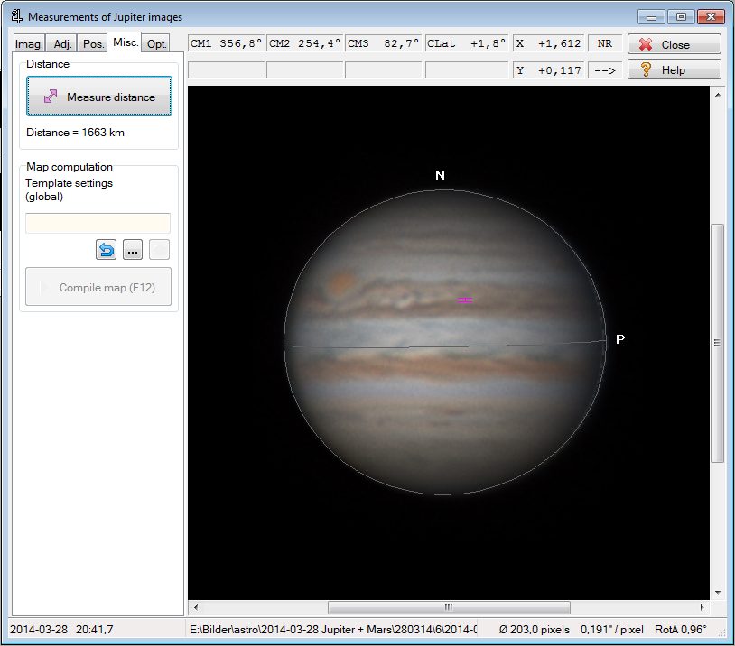Screen dimensions: 735x646
Task: Click the --> arrow button
Action: (x=605, y=70)
